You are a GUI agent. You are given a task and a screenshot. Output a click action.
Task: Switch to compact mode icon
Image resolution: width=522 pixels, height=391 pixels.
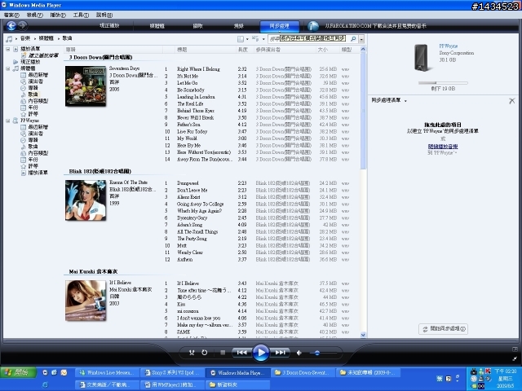click(515, 358)
